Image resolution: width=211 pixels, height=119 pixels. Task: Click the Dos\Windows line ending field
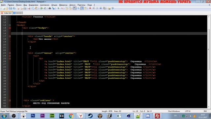(x=174, y=111)
